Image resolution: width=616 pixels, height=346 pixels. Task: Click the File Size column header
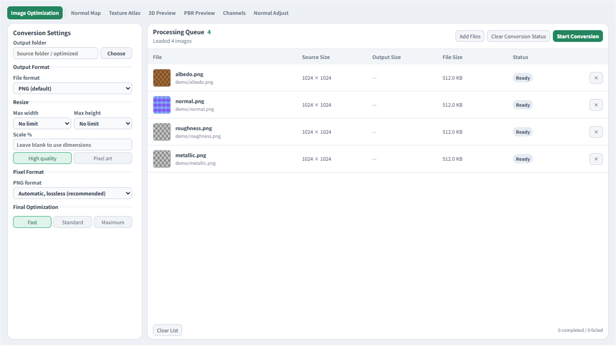452,57
